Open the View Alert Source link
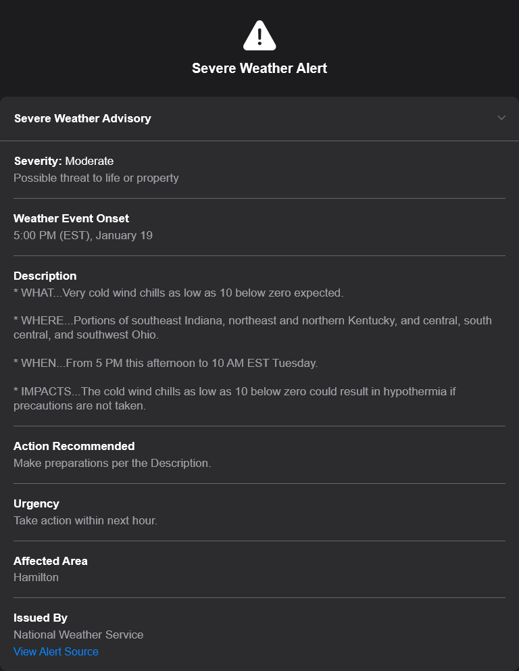The height and width of the screenshot is (671, 519). 56,651
